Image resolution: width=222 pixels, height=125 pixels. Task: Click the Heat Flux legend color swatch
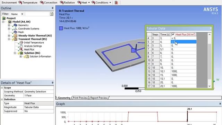[61, 28]
